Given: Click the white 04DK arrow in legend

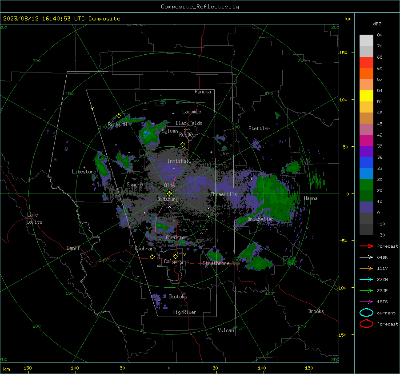Looking at the screenshot, I should 366,257.
